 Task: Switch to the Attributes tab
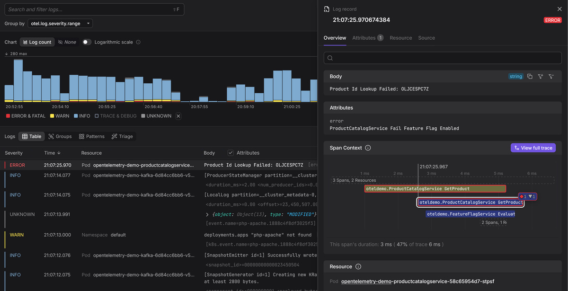[364, 38]
